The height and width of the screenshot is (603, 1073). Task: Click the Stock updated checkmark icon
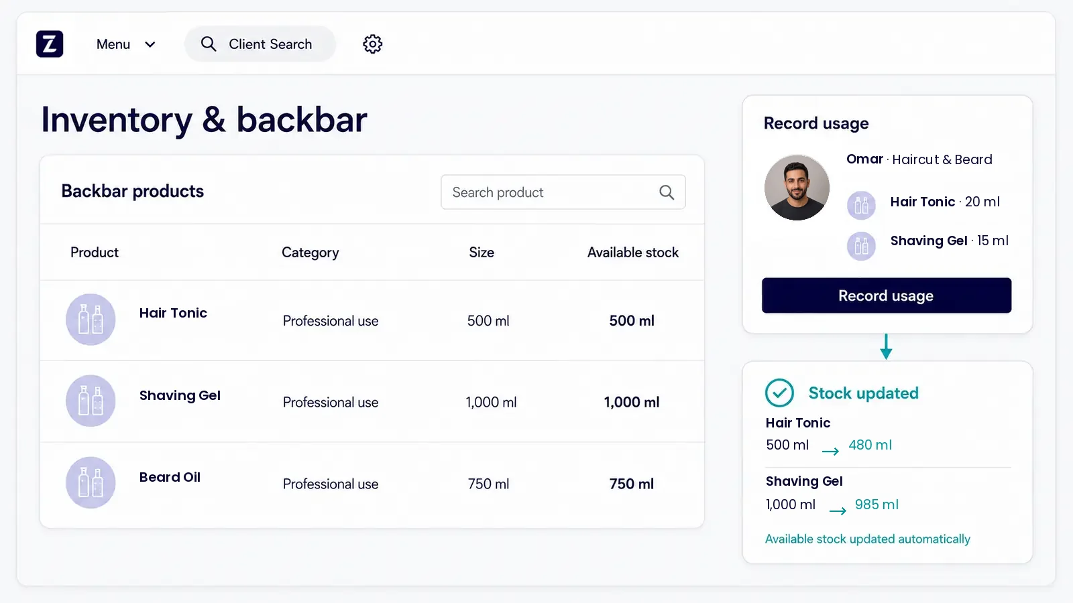tap(779, 393)
